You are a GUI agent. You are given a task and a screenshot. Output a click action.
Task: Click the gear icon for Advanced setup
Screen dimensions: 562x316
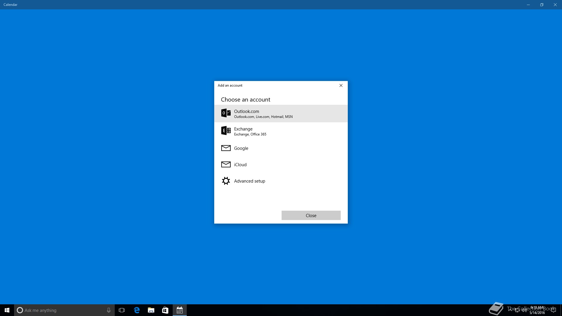click(226, 181)
